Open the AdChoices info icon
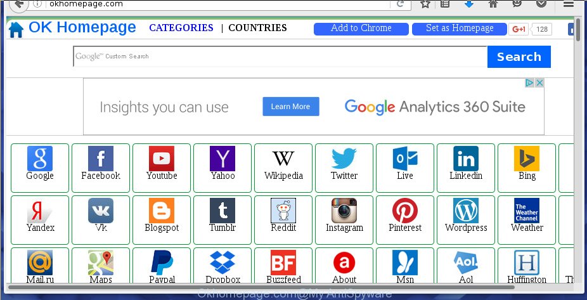The image size is (587, 300). 529,83
